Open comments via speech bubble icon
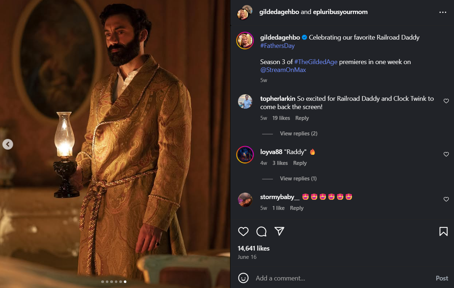 coord(261,231)
